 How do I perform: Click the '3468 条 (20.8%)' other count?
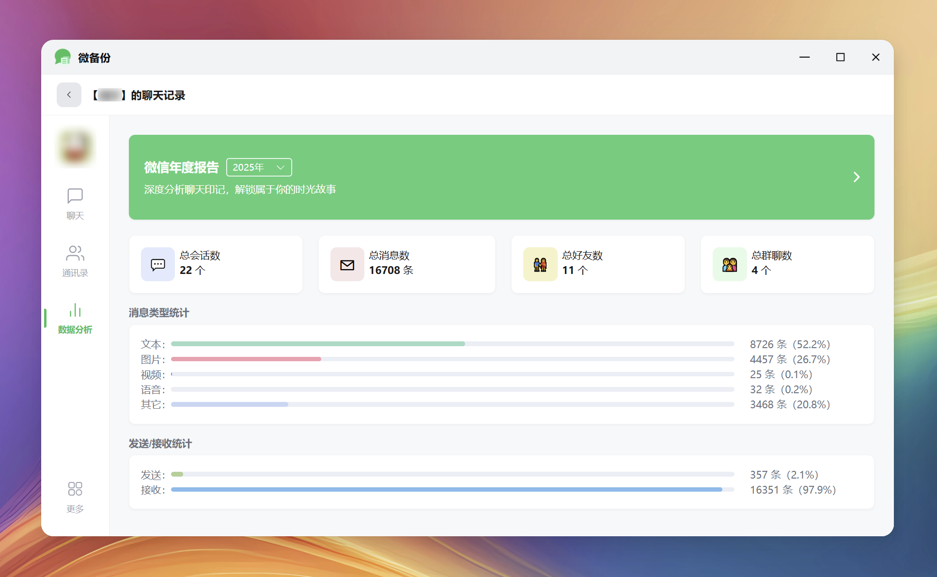[x=790, y=404]
